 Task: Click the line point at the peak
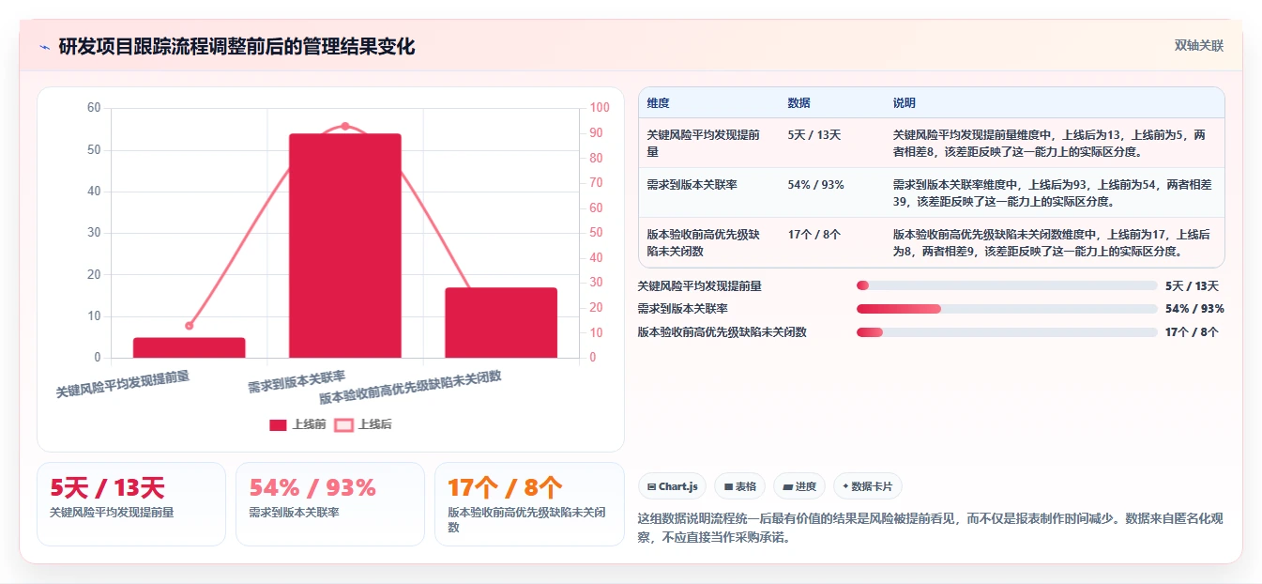345,126
